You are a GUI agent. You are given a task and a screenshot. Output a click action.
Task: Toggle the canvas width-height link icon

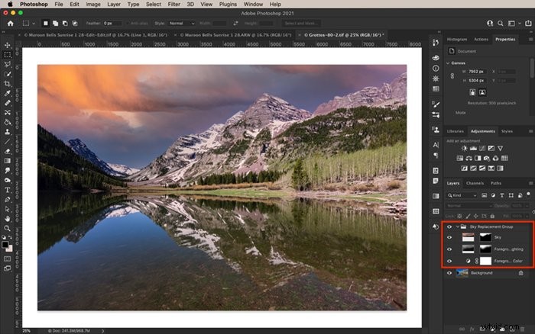452,76
